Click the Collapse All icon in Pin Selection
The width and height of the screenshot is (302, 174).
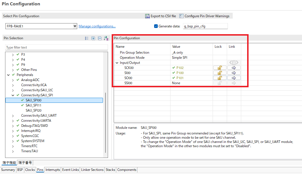coord(100,38)
